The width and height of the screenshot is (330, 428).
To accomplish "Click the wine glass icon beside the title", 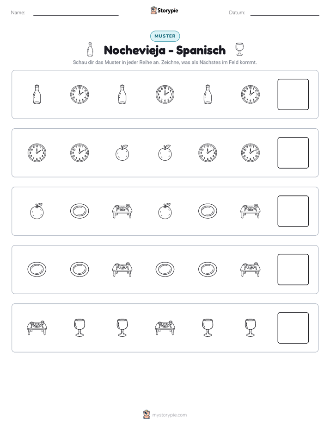I will coord(239,50).
